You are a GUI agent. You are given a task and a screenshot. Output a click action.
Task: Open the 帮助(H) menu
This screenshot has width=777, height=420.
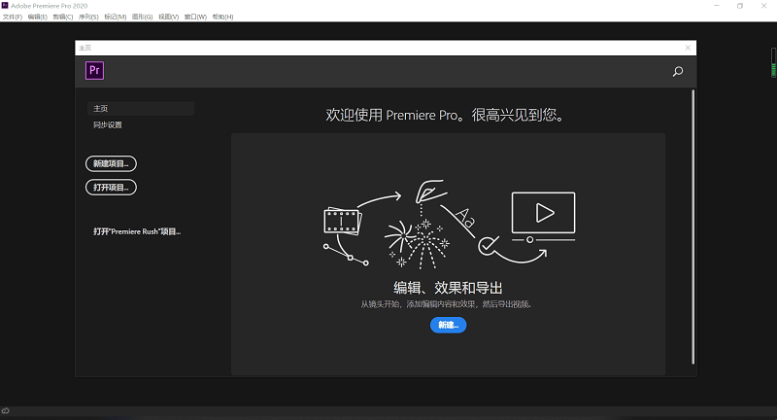click(223, 17)
